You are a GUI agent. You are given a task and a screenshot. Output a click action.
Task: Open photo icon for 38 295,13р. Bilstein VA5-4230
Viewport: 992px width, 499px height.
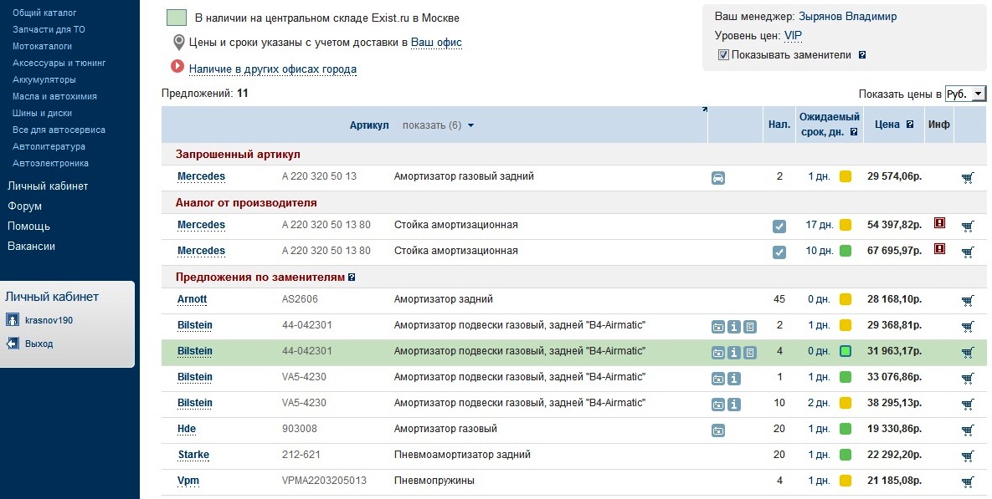(718, 405)
